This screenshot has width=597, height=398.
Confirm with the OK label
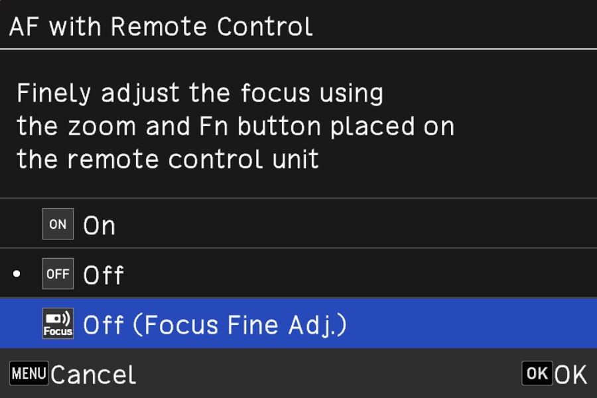pos(570,375)
